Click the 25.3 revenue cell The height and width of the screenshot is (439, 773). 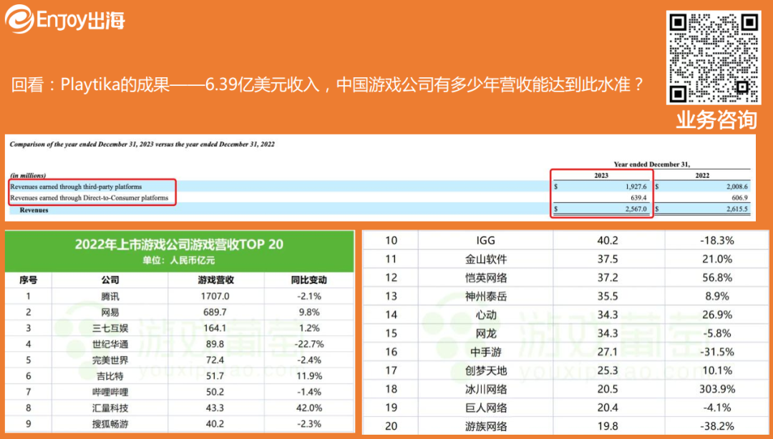(608, 370)
